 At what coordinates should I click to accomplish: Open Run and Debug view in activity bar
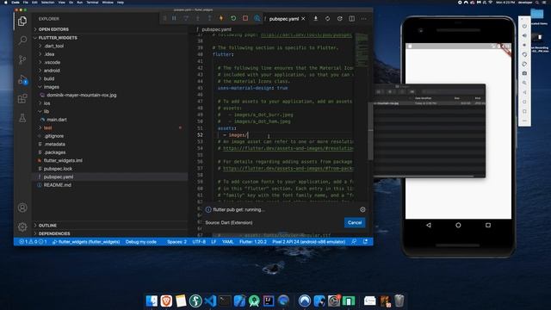[22, 79]
